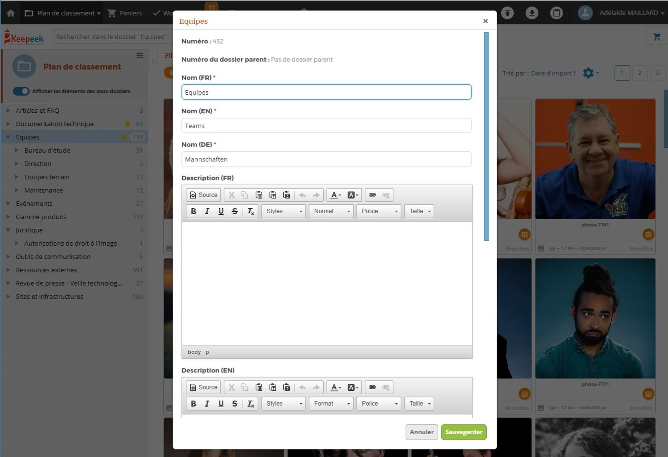Open Taille size dropdown in Description (FR)

tap(419, 211)
